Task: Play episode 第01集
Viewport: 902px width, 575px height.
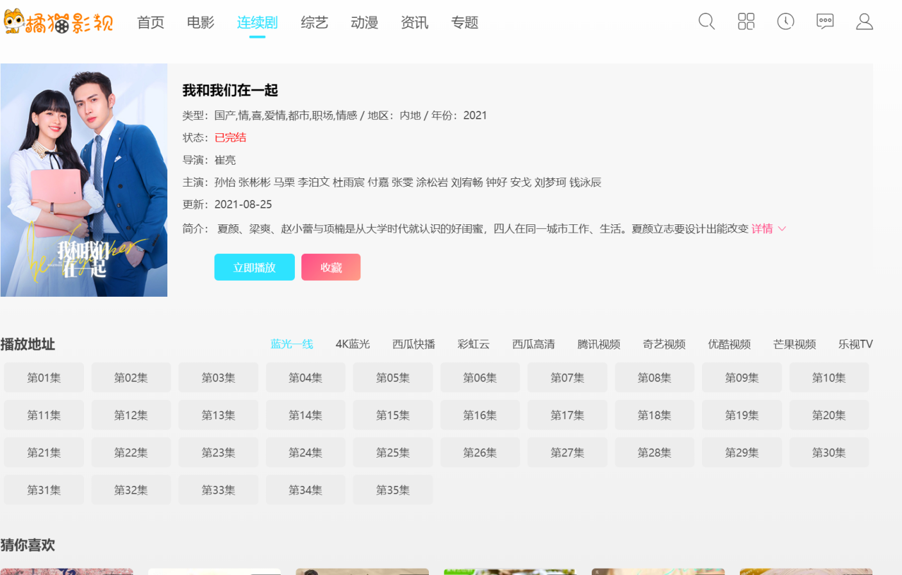Action: (44, 378)
